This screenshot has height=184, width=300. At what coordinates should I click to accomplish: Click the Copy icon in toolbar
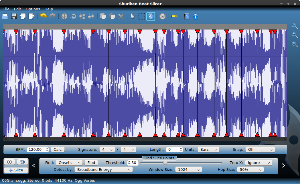click(x=103, y=16)
